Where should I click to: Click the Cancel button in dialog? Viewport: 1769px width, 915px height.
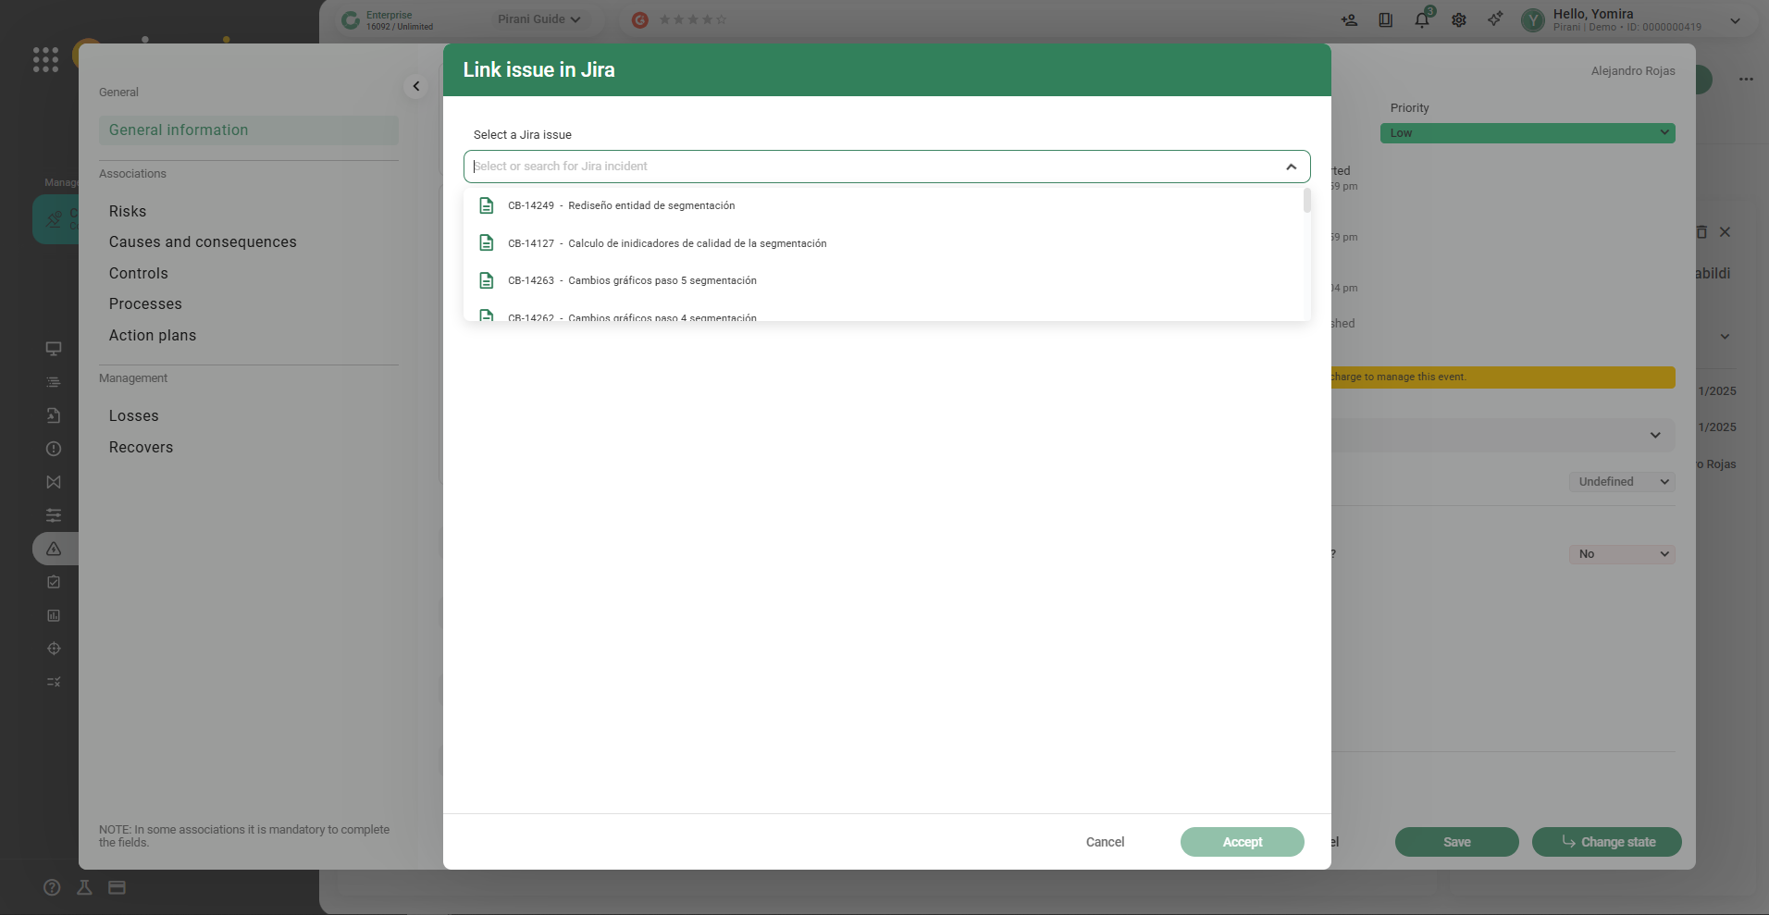point(1105,842)
